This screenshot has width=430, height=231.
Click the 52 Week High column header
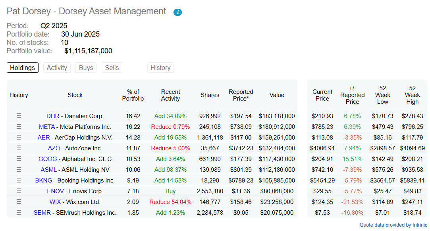tap(412, 95)
